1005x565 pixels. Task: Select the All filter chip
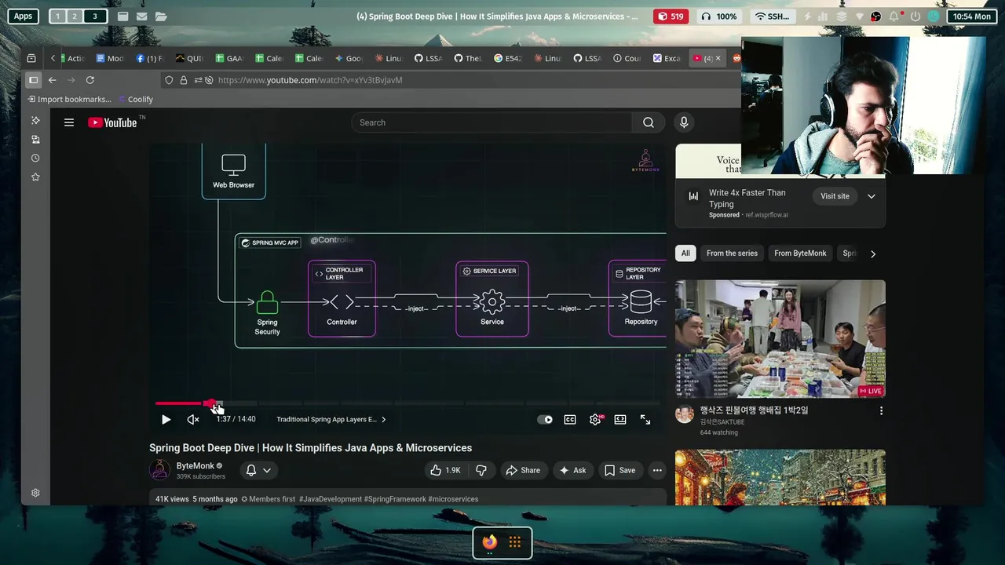point(685,253)
